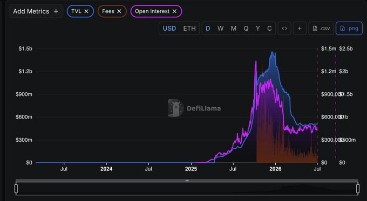Switch denomination to USD

point(169,29)
